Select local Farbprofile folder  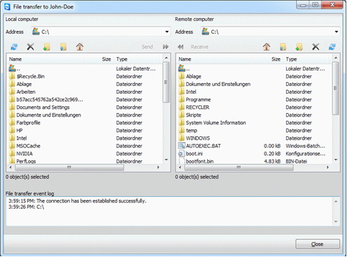(x=28, y=123)
